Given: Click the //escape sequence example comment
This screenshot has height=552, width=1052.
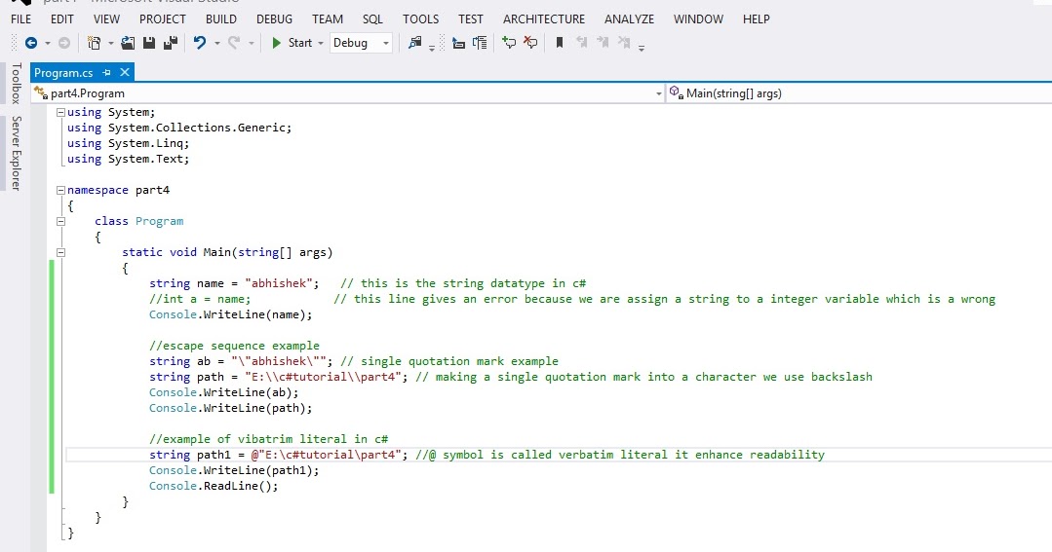Looking at the screenshot, I should [234, 346].
